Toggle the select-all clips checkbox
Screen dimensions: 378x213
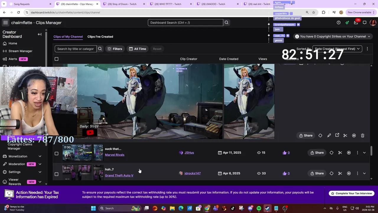tap(56, 59)
